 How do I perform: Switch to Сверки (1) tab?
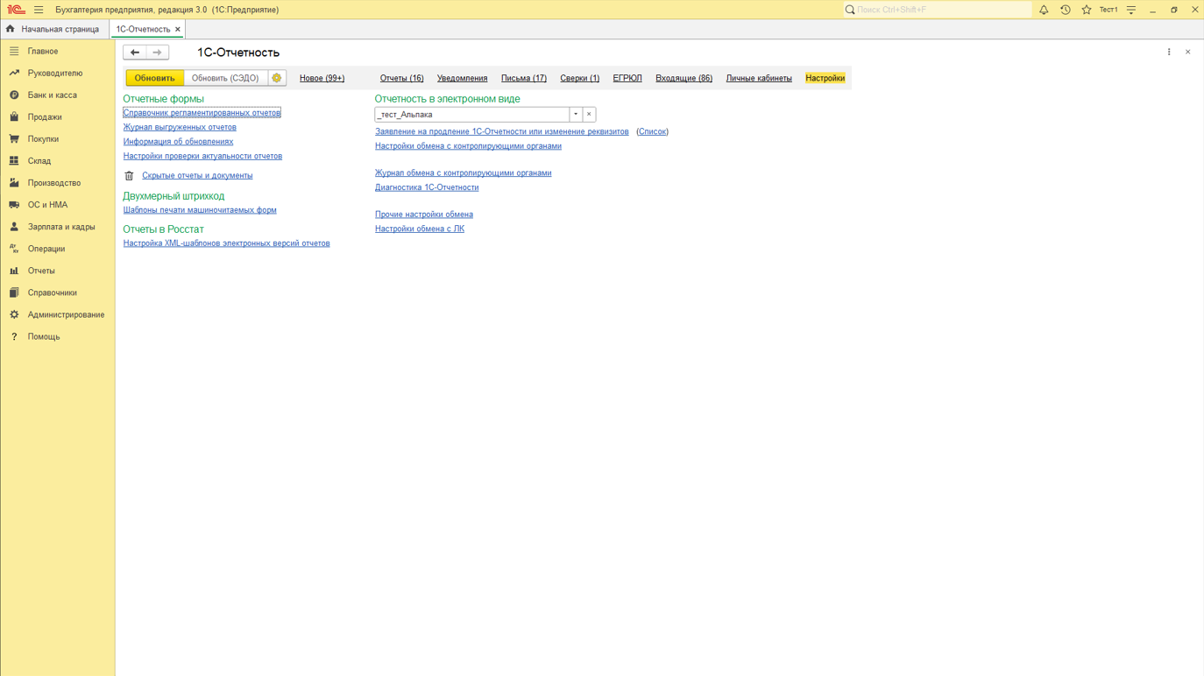579,78
